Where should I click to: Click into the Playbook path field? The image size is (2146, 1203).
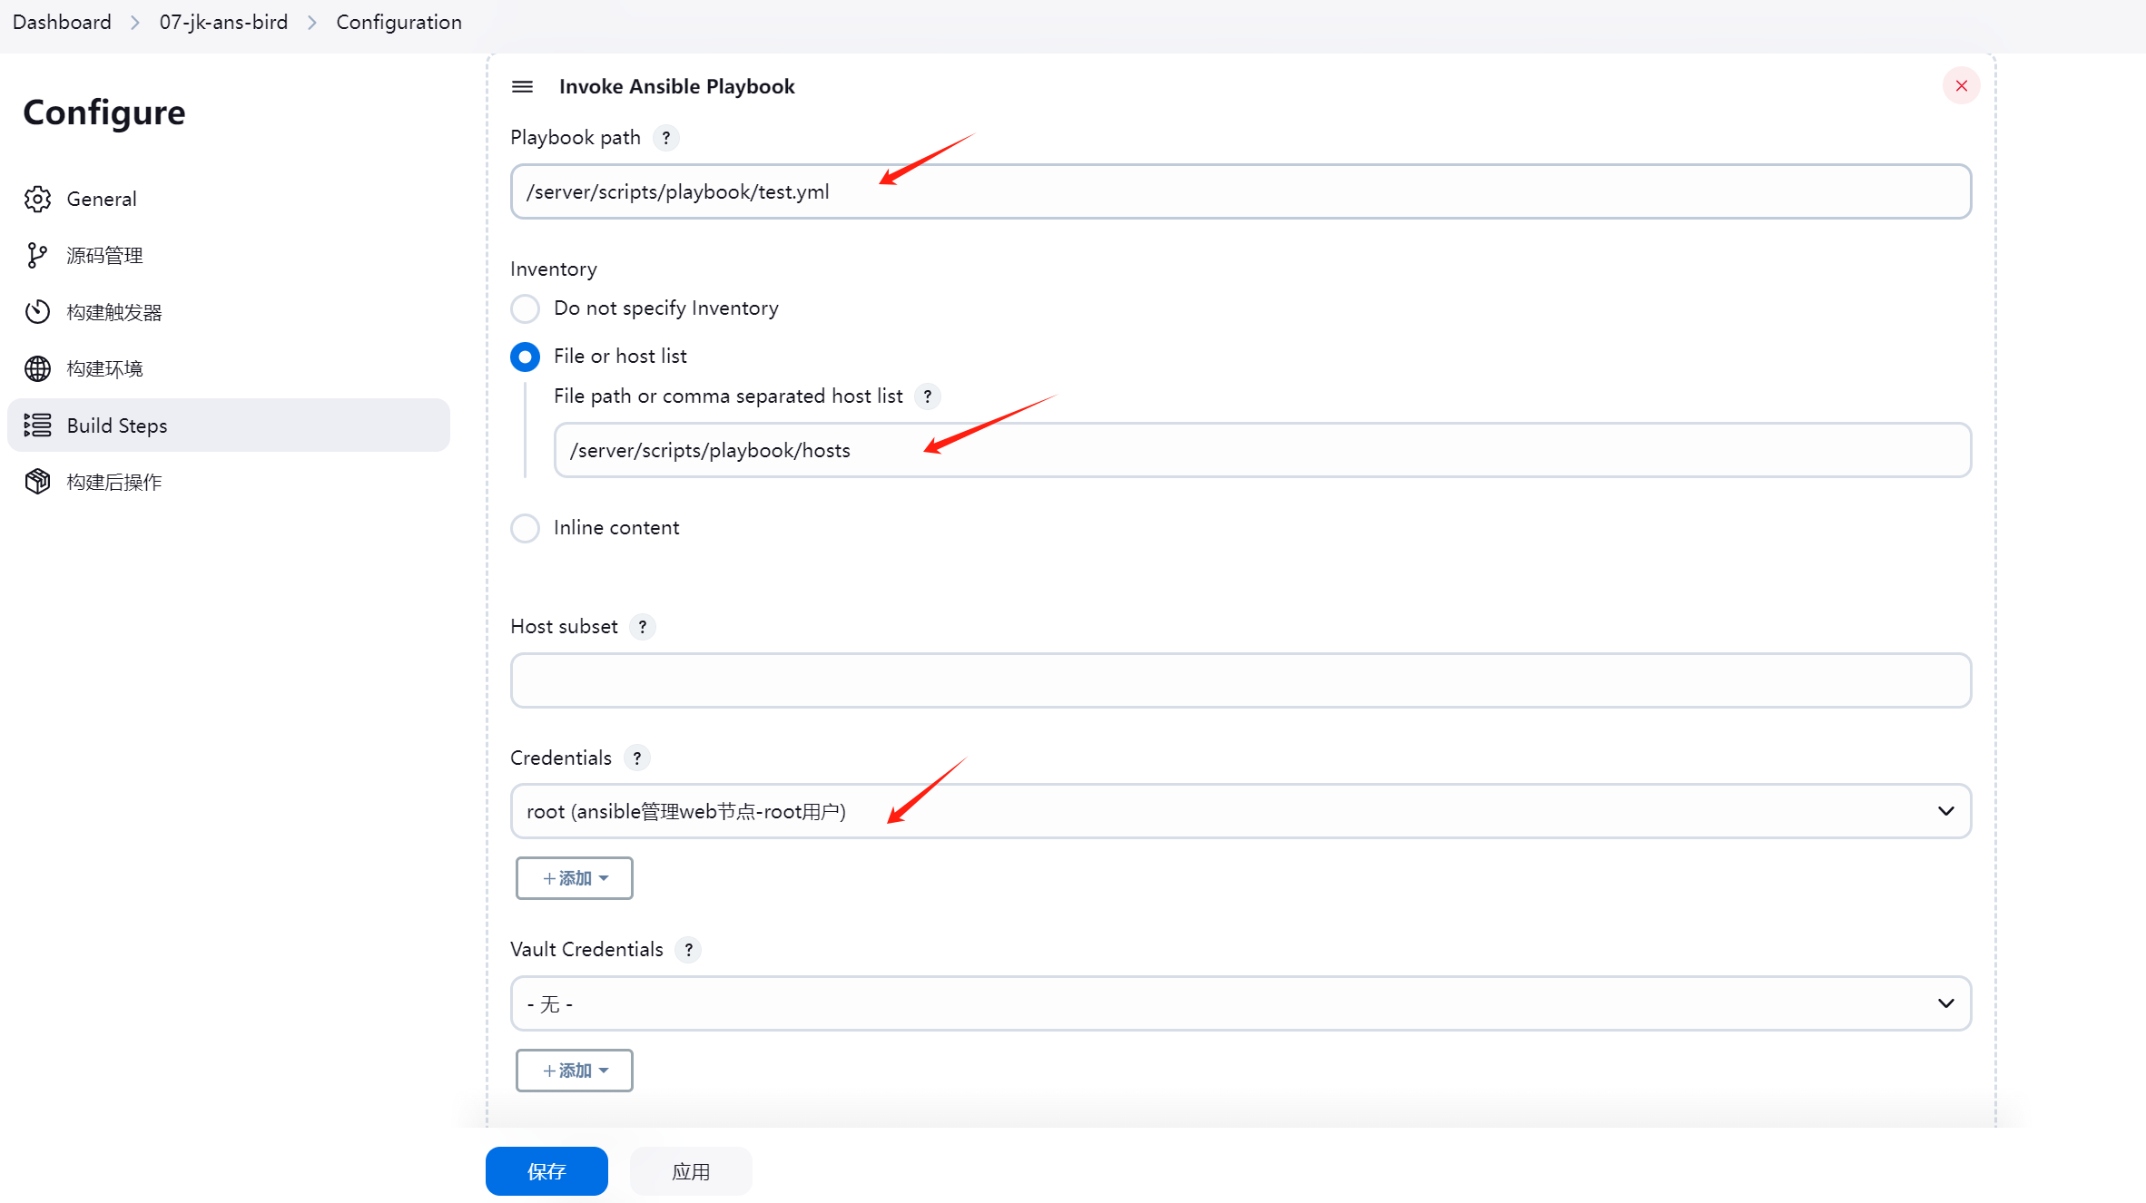tap(1240, 191)
